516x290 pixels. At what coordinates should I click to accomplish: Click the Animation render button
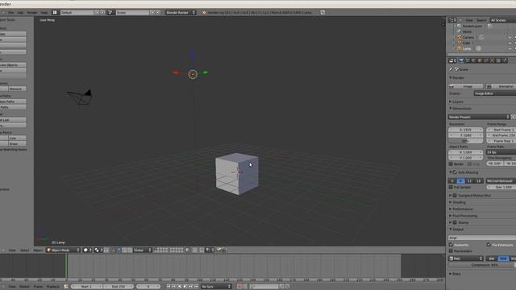click(501, 86)
